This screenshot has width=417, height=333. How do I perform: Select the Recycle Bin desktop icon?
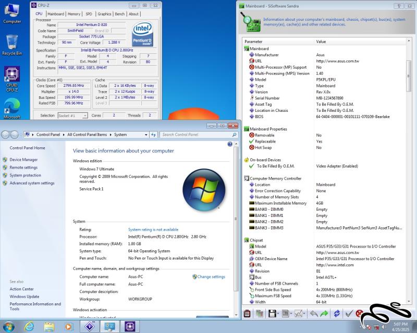(x=12, y=45)
